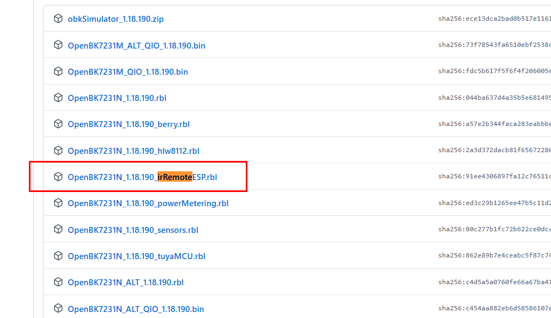Select sha256 hash starting a57e2b344faca283
Screen dimensions: 551x318
494,124
